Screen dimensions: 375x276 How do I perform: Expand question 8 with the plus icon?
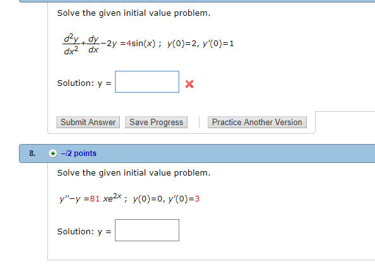pyautogui.click(x=53, y=153)
